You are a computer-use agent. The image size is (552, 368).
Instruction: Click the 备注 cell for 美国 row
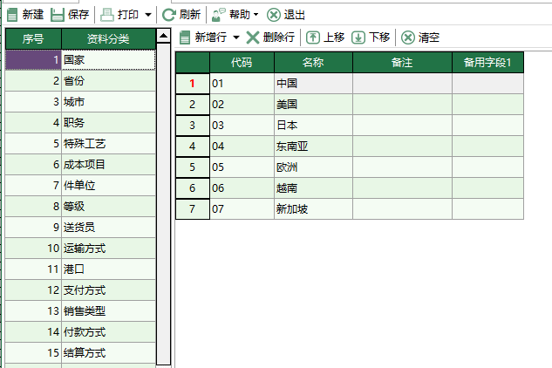(402, 105)
